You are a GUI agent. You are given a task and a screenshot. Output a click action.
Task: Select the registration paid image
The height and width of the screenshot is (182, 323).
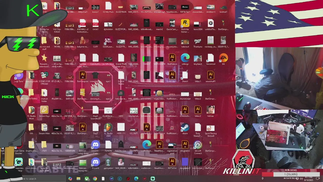pyautogui.click(x=172, y=145)
